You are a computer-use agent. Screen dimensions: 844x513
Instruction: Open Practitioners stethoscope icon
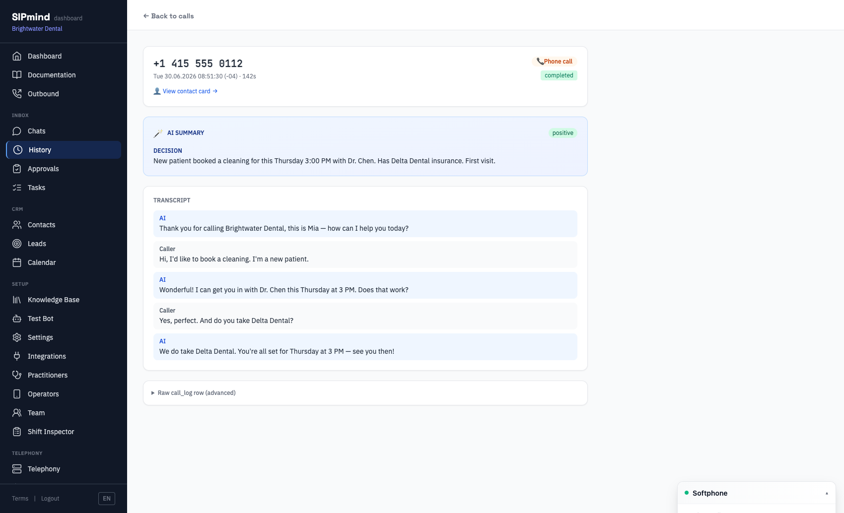[x=17, y=375]
